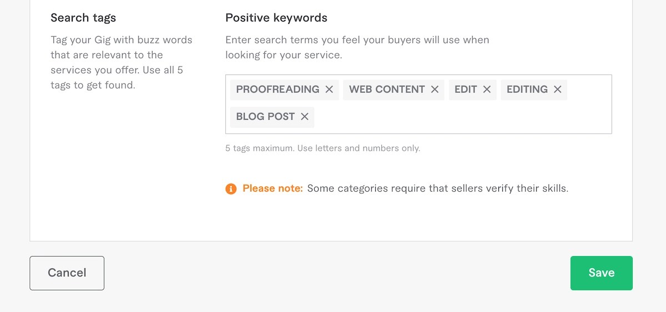Click the "Positive keywords" heading
666x312 pixels.
(x=276, y=18)
